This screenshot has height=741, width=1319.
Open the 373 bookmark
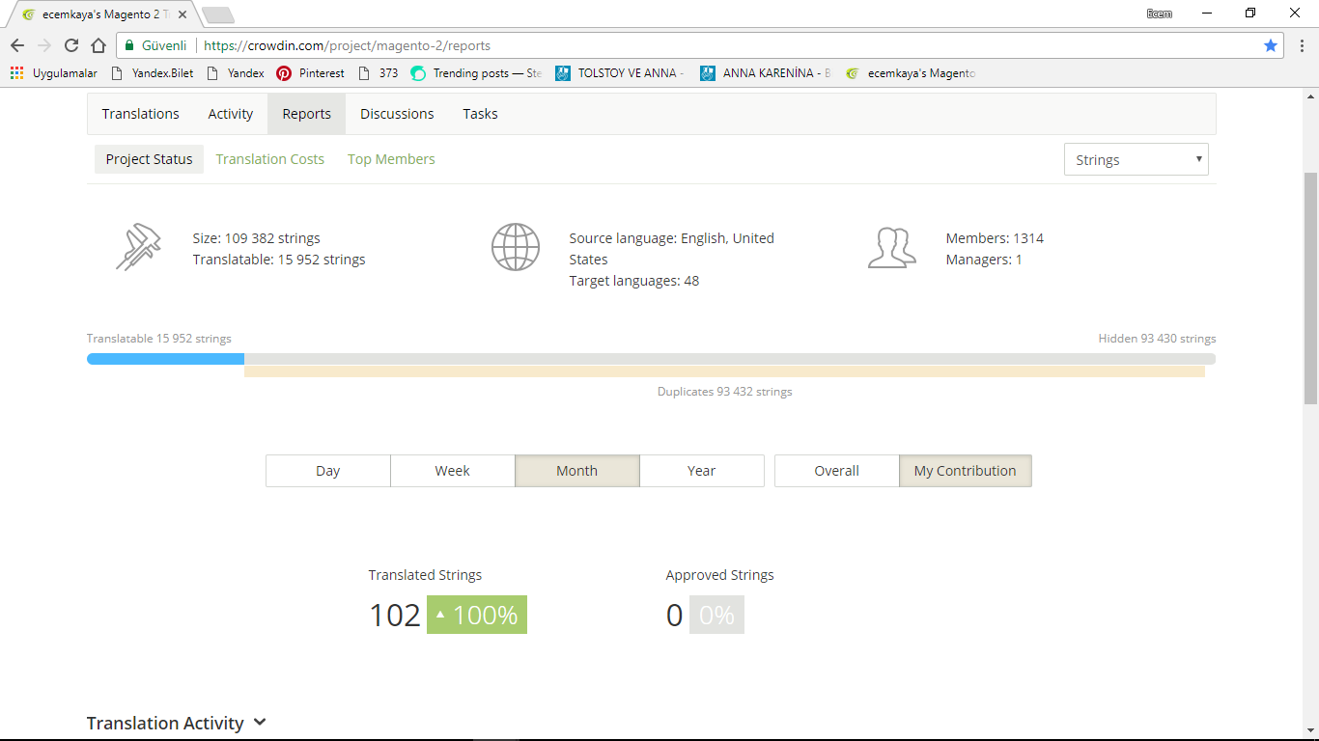(x=378, y=72)
